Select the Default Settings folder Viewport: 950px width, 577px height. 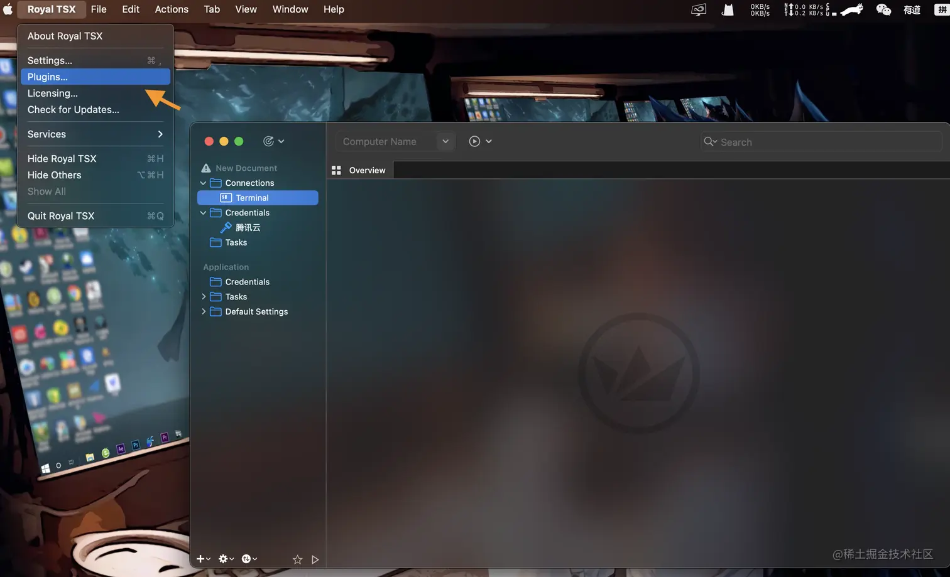coord(256,311)
